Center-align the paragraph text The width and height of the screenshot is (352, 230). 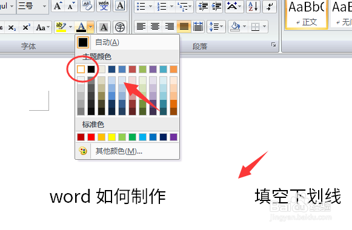point(155,27)
